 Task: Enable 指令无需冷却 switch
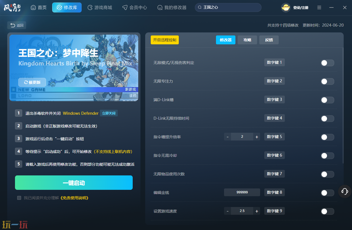pyautogui.click(x=327, y=156)
